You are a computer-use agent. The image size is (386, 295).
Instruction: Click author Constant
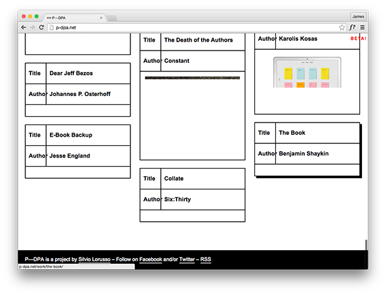point(176,61)
